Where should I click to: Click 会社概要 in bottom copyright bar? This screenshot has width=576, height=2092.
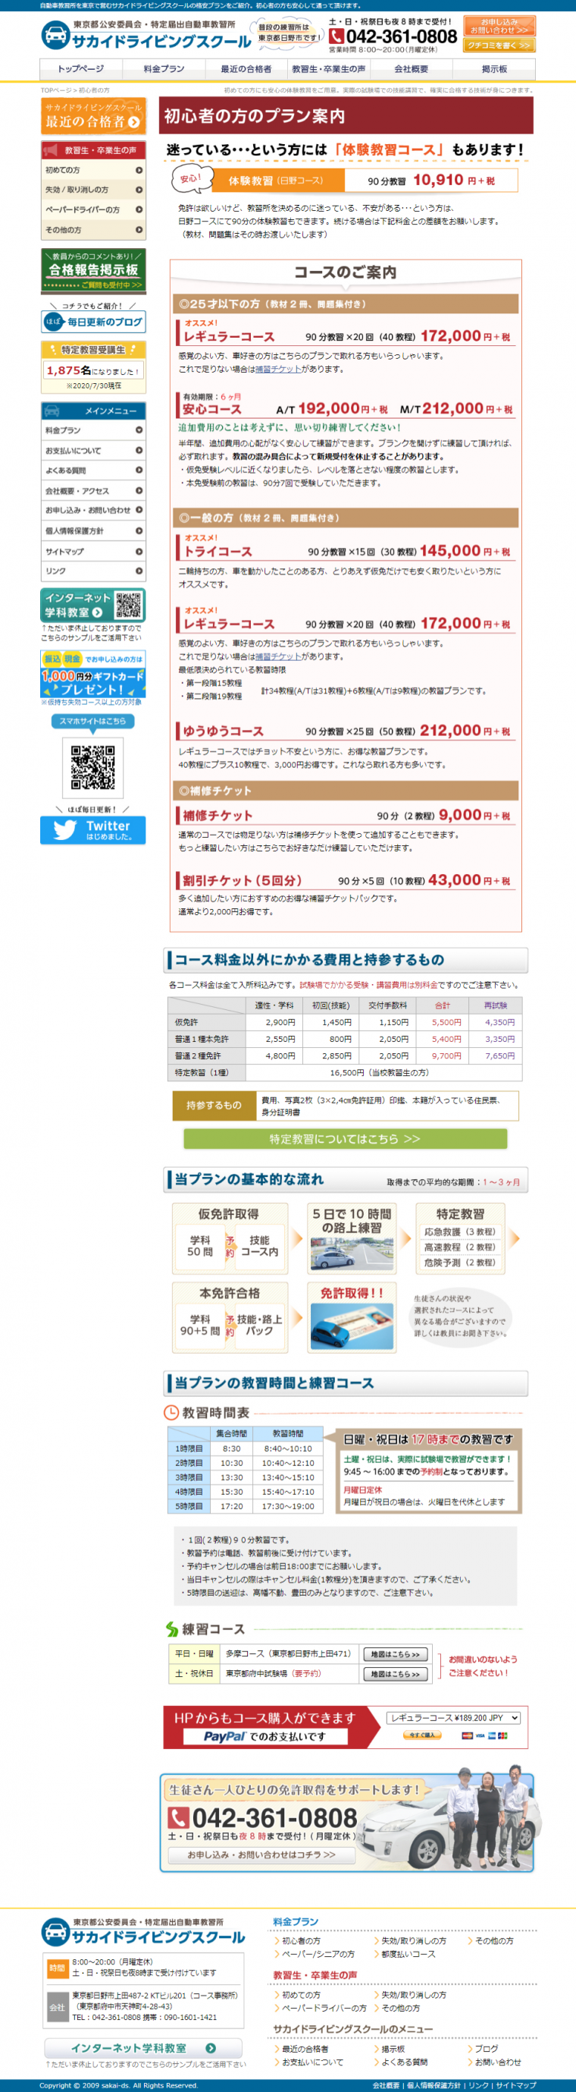[385, 2084]
